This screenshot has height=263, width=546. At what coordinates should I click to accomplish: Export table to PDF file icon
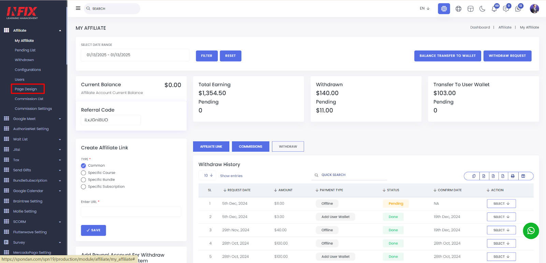pyautogui.click(x=503, y=176)
